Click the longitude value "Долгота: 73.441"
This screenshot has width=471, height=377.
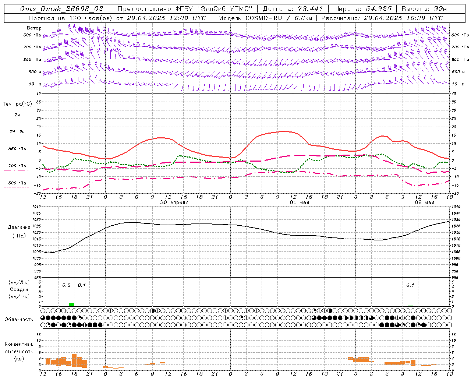(x=293, y=9)
